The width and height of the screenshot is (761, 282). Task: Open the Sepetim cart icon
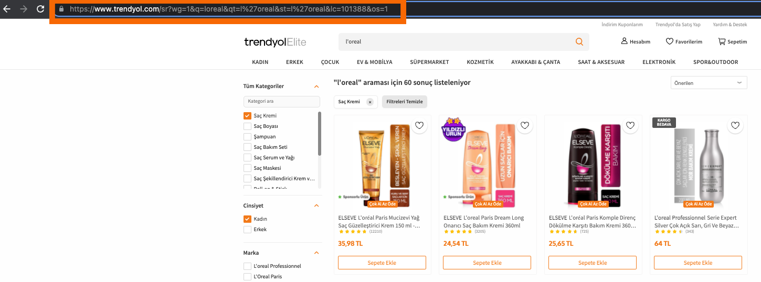click(x=722, y=41)
